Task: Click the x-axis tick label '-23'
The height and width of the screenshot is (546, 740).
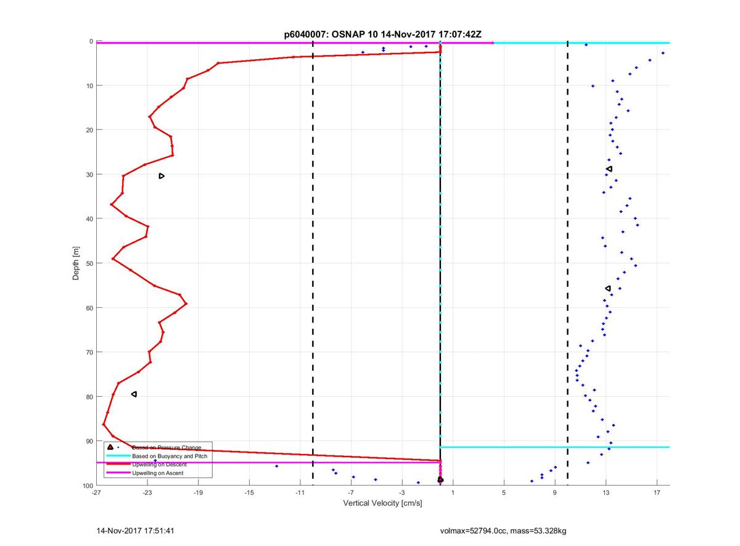Action: point(147,493)
